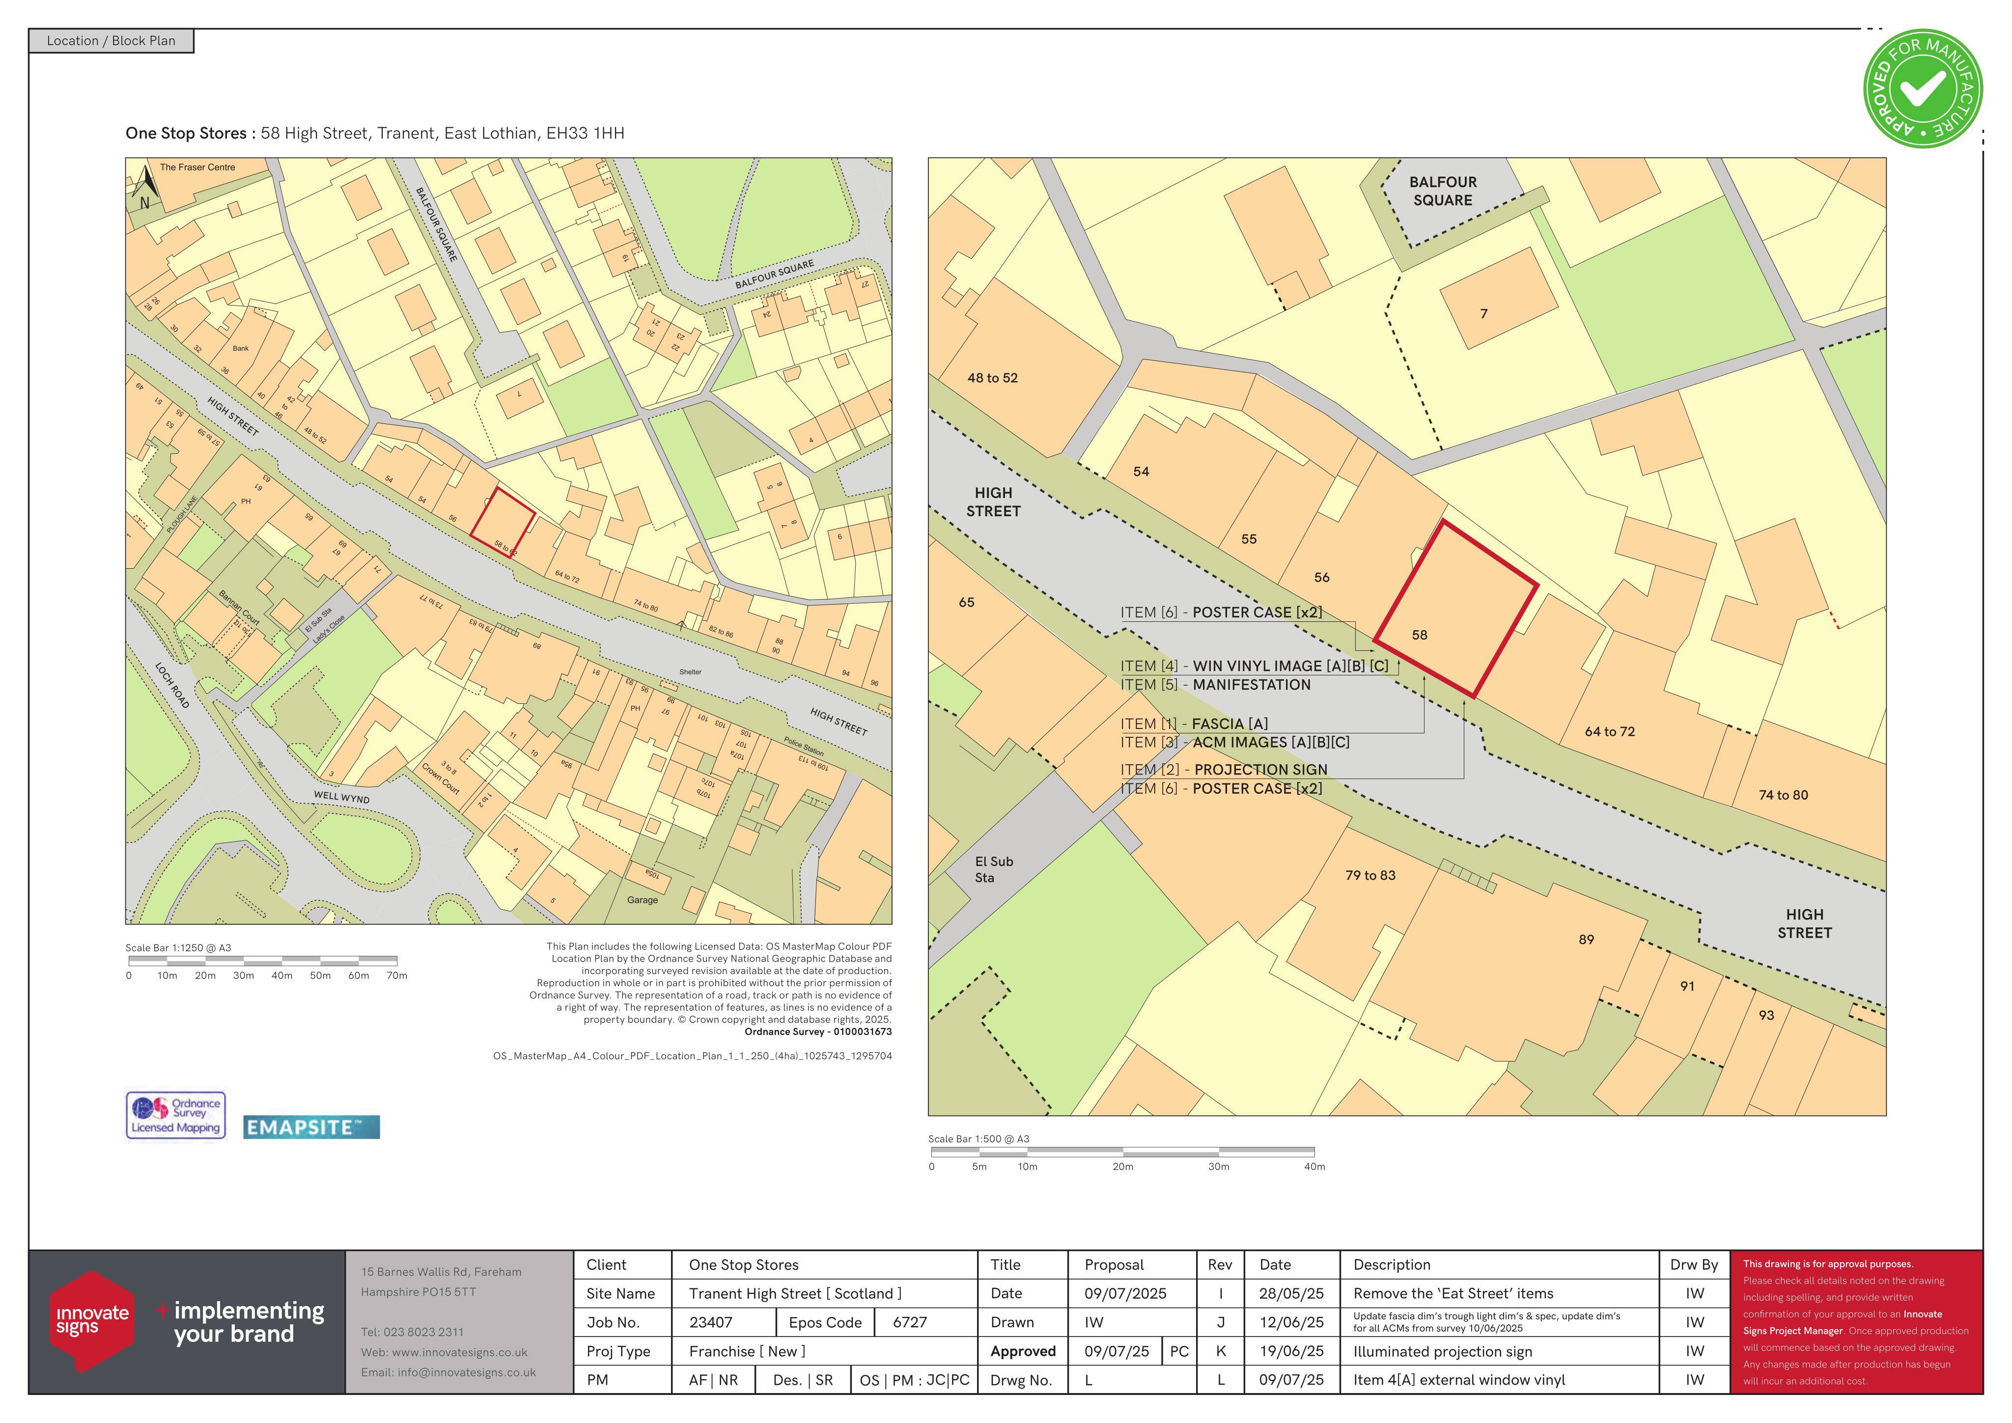Click the "ITEM [3] - ACM IMAGES" callout
Screen dimensions: 2012x1423
click(1235, 742)
